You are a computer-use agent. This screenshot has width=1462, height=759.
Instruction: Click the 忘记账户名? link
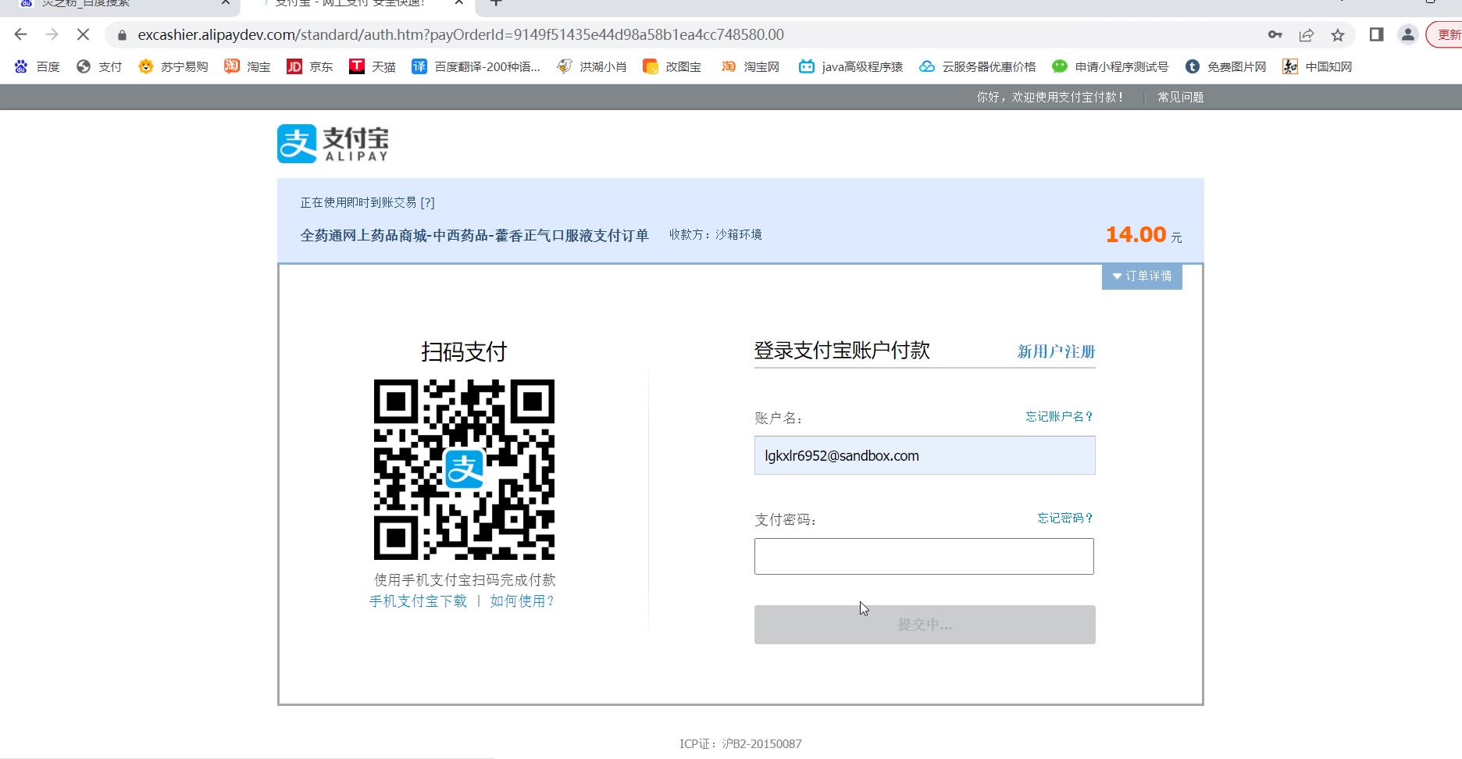pyautogui.click(x=1059, y=416)
